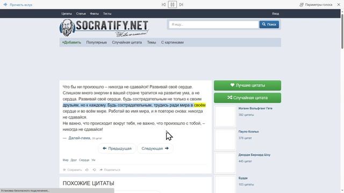Click the highlighted word своём
This screenshot has height=193, width=344.
[199, 105]
